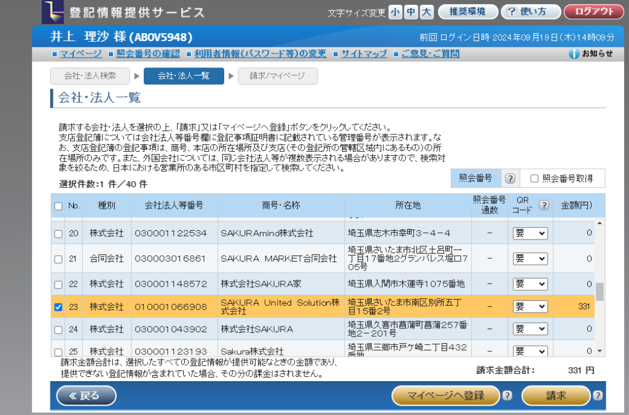The image size is (629, 415).
Task: Click help icon beside 請求 button
Action: [597, 396]
